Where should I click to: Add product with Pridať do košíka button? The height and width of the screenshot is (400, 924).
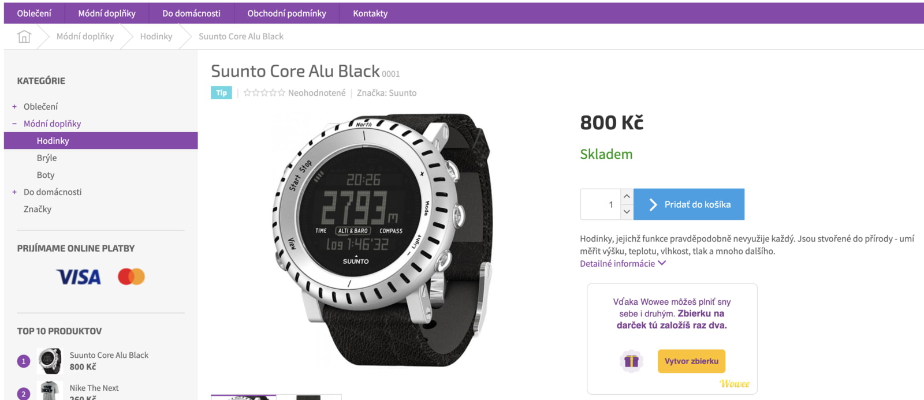(x=689, y=204)
